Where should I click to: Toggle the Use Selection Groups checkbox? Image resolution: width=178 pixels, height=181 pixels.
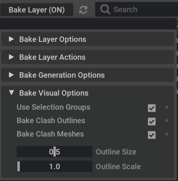(152, 108)
